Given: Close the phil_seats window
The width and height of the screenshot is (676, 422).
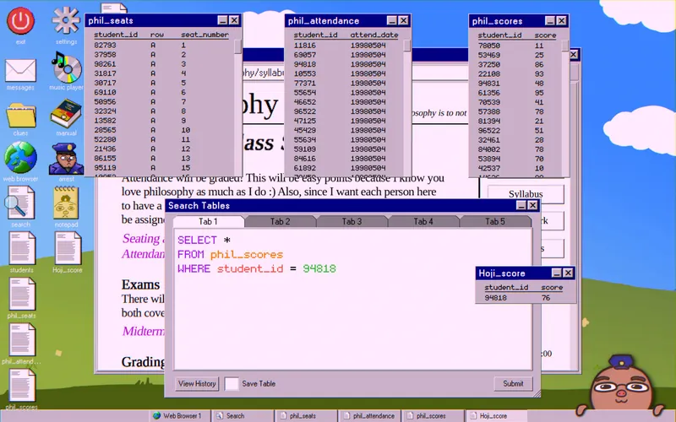Looking at the screenshot, I should [234, 20].
